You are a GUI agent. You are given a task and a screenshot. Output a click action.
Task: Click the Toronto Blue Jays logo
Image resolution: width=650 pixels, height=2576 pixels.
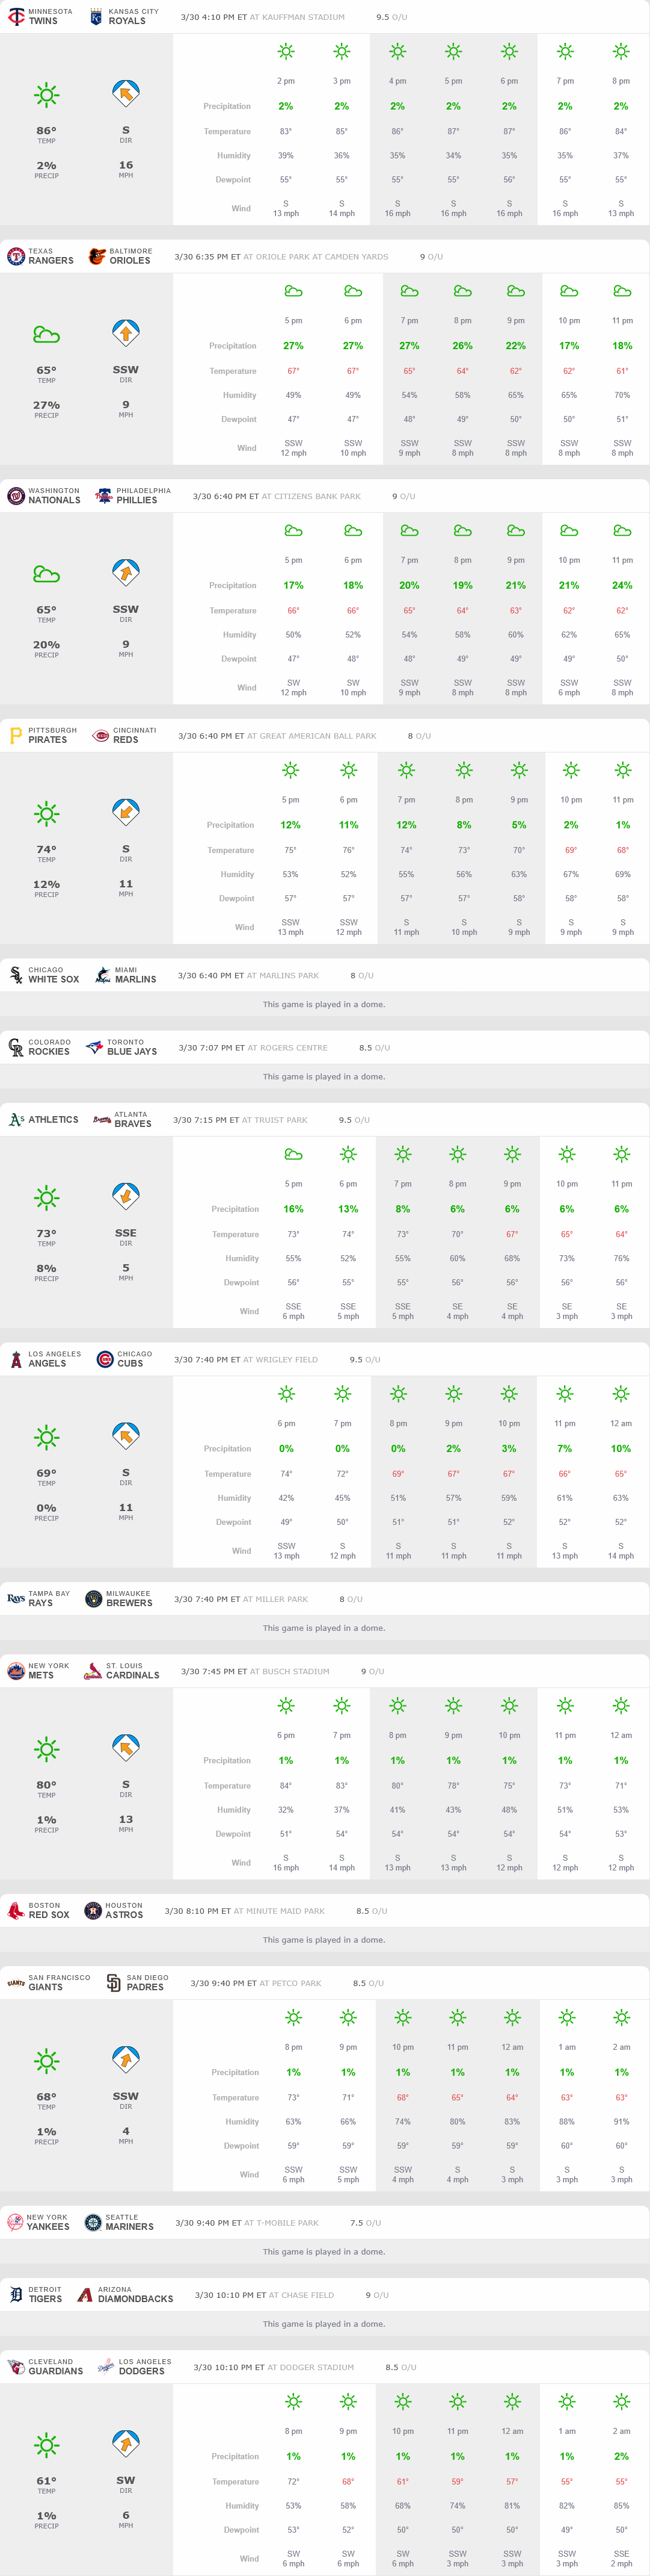coord(94,1047)
